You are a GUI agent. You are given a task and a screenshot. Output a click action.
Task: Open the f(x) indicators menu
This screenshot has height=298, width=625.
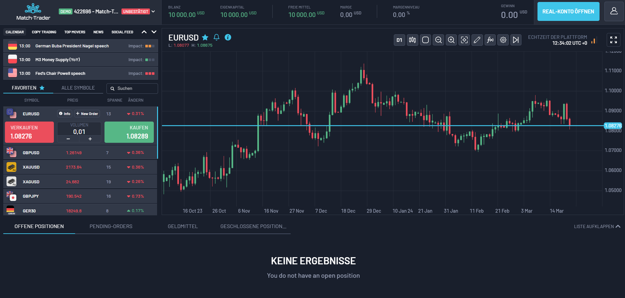[x=490, y=40]
